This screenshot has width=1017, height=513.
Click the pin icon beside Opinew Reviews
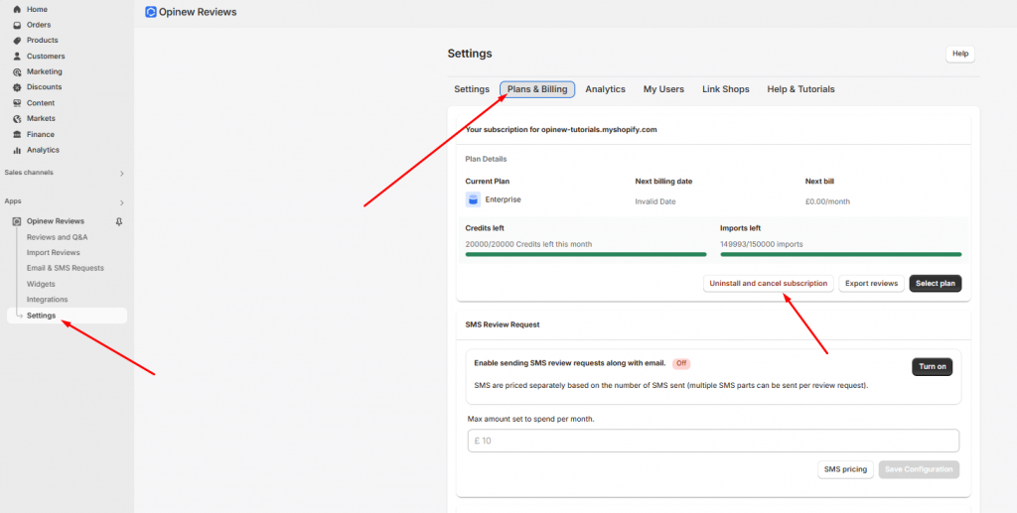tap(119, 221)
